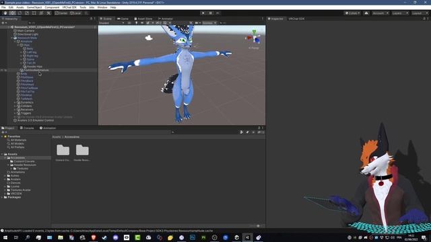
Task: Search by label in Project panel
Action: click(247, 132)
